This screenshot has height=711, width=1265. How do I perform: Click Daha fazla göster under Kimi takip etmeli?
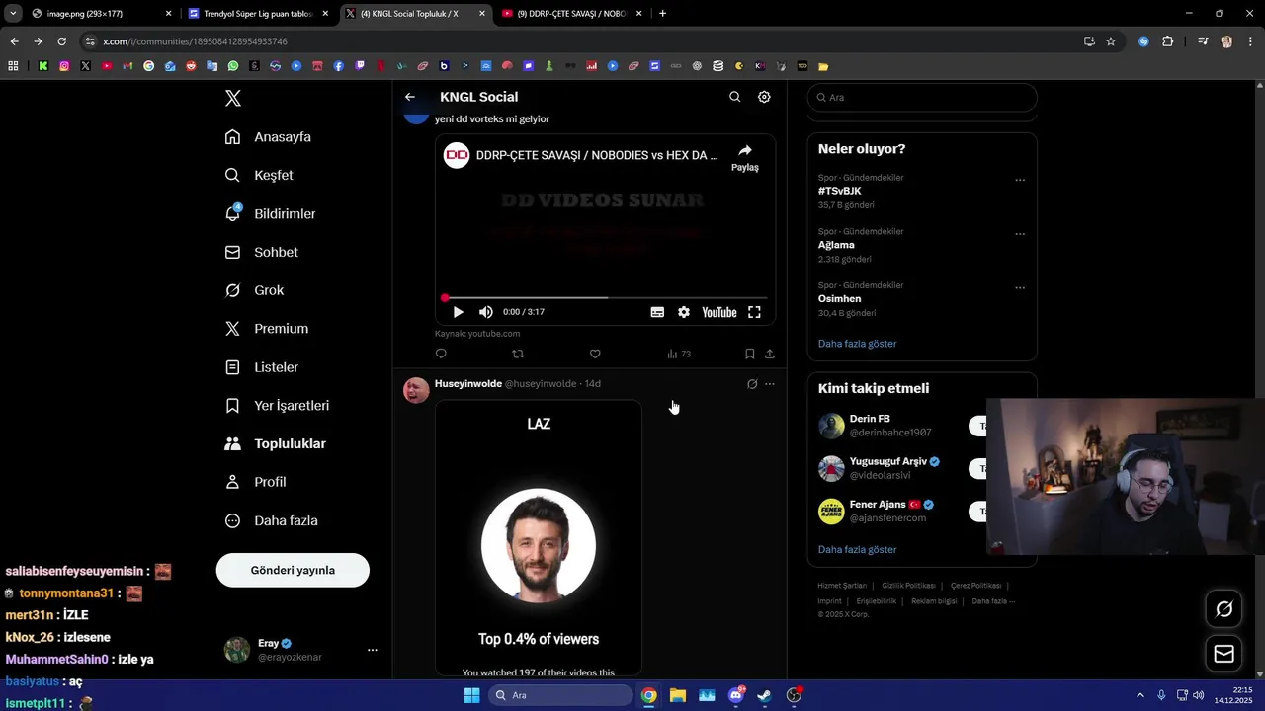pos(857,549)
